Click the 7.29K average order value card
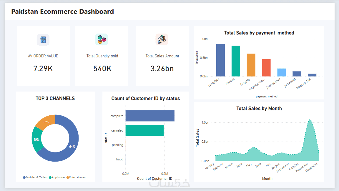The height and width of the screenshot is (191, 339). click(x=43, y=56)
